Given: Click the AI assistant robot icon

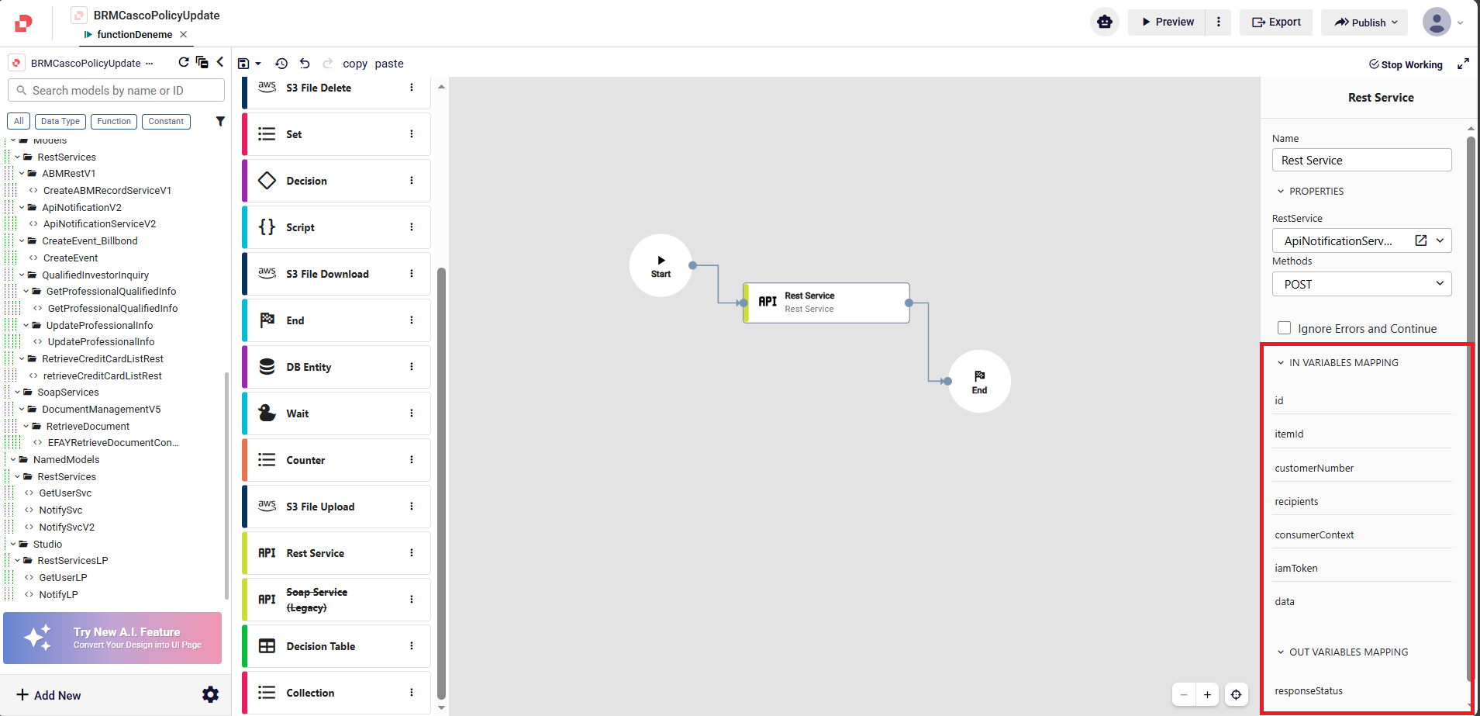Looking at the screenshot, I should (x=1105, y=22).
